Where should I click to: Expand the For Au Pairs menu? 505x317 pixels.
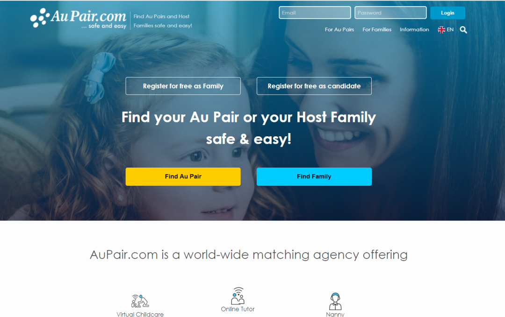point(339,29)
